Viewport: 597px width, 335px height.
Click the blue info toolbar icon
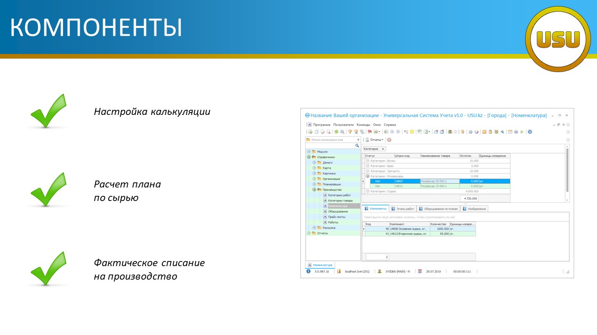point(530,132)
